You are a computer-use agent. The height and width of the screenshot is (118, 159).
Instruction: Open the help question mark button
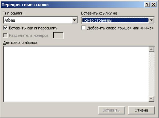[147, 5]
